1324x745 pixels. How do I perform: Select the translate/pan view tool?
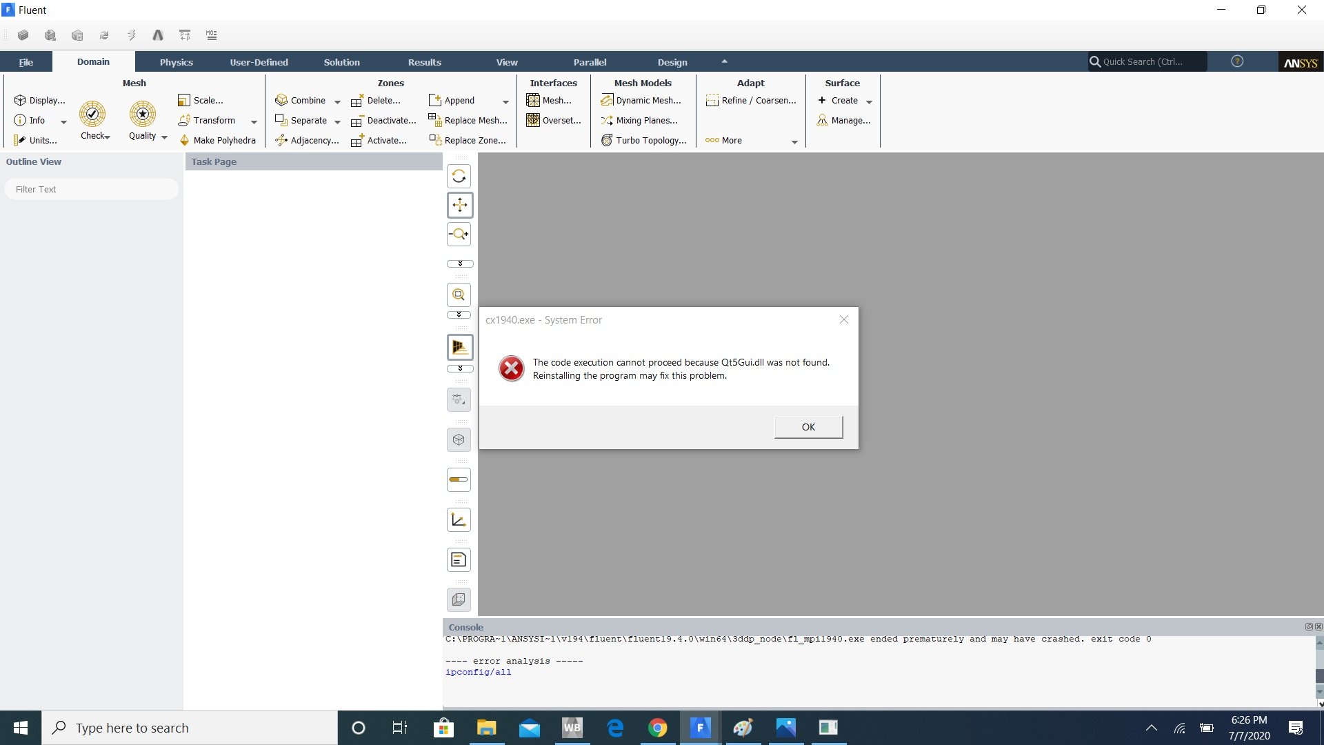coord(459,205)
